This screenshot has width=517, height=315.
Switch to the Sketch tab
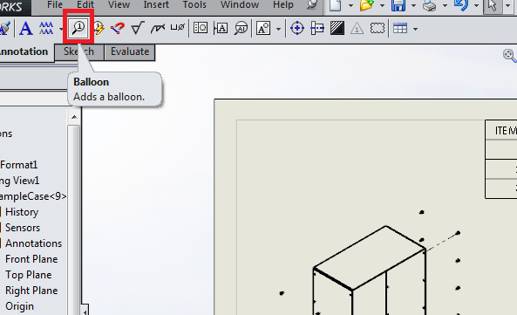pos(78,51)
